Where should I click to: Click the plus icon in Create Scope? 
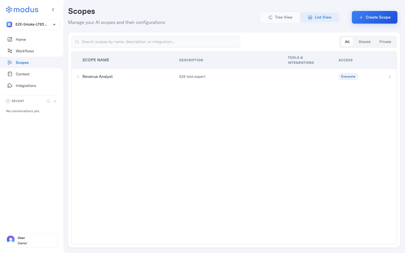[361, 17]
